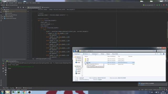The image size is (168, 94).
Task: Toggle scroll-to-end icon in Run panel
Action: click(6, 70)
